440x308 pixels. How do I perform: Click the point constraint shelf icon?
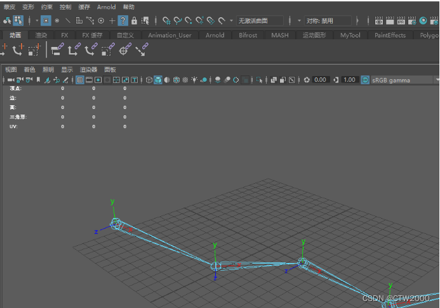click(x=74, y=50)
